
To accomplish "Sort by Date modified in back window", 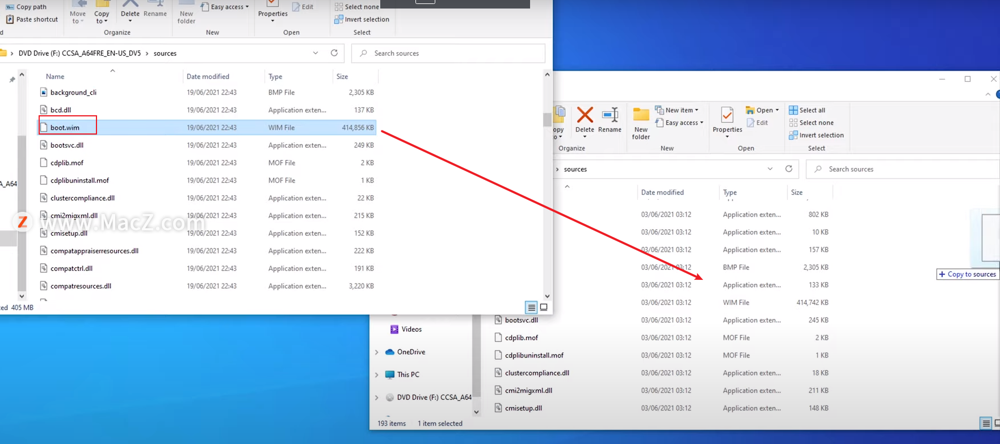I will 662,192.
